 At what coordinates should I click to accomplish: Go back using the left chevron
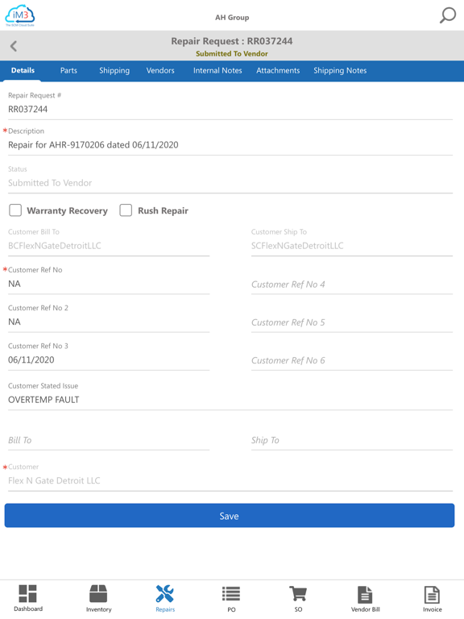14,46
